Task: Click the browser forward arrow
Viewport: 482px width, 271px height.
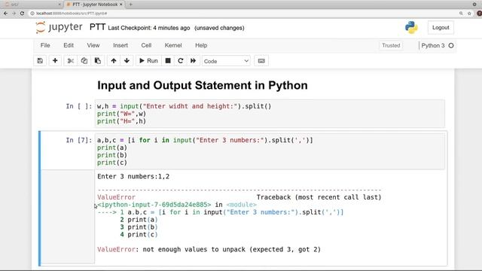Action: pos(14,14)
